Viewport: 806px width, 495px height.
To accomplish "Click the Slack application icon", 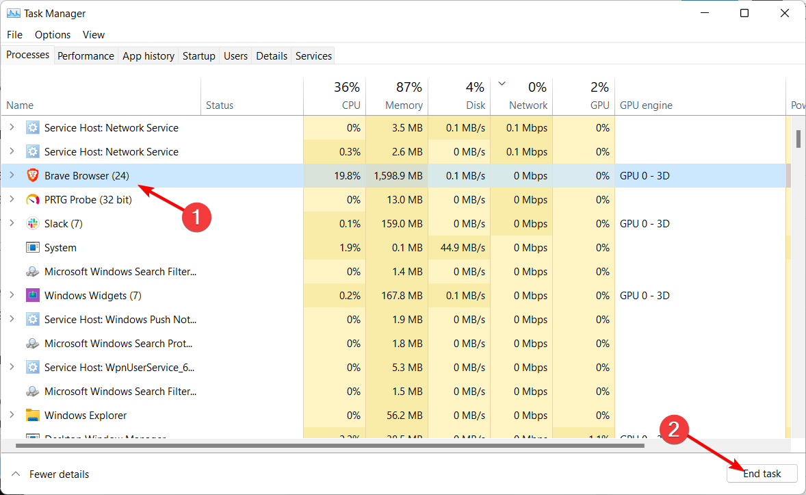I will [33, 223].
